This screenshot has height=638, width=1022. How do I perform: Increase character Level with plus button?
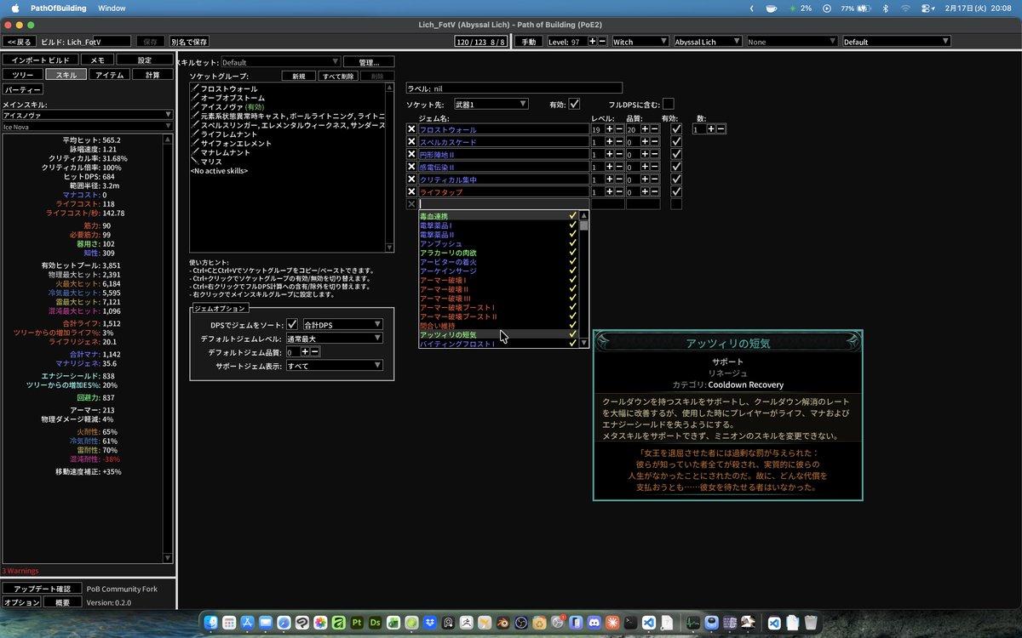(x=593, y=42)
